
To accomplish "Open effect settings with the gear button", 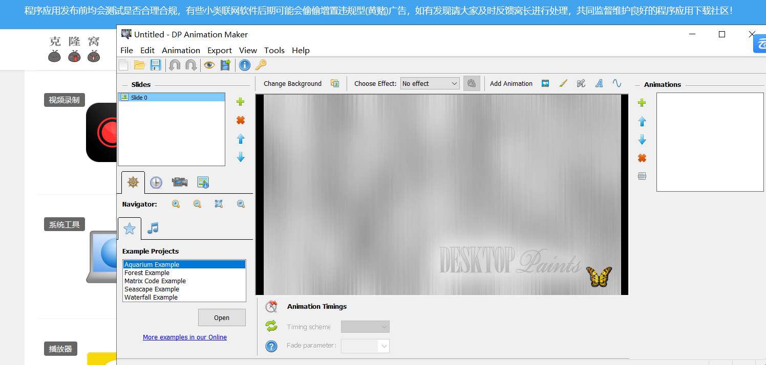I will pyautogui.click(x=472, y=83).
